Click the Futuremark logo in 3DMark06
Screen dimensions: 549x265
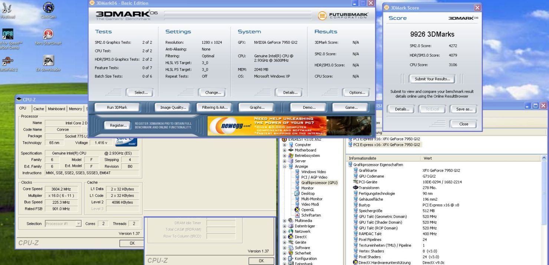point(343,15)
